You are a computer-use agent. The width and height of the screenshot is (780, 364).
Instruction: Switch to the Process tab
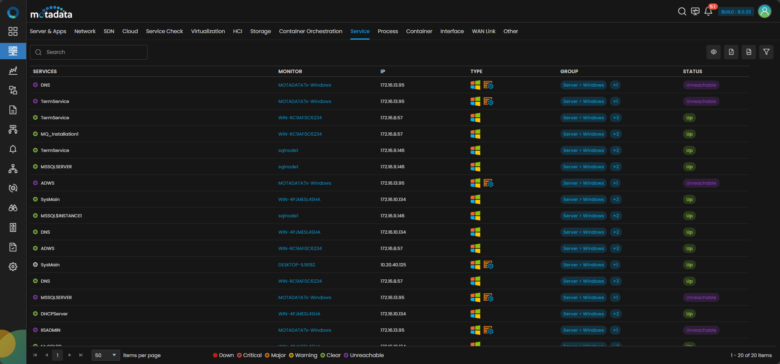[x=388, y=31]
